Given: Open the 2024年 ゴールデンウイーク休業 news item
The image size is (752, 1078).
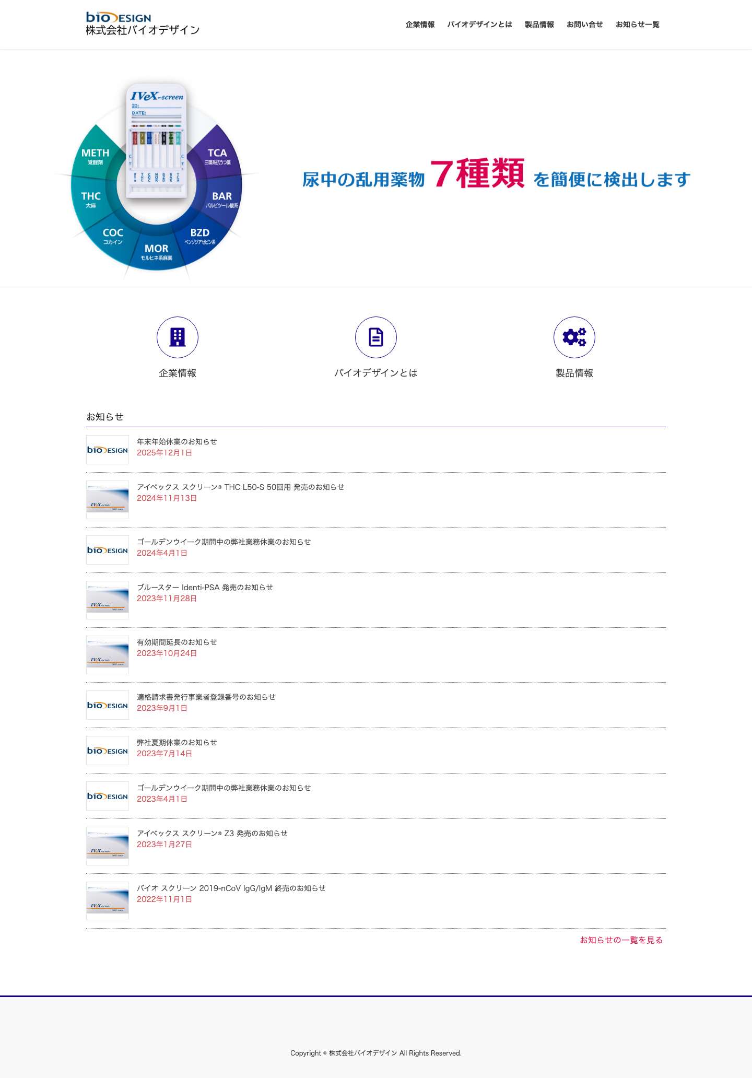Looking at the screenshot, I should [x=224, y=542].
